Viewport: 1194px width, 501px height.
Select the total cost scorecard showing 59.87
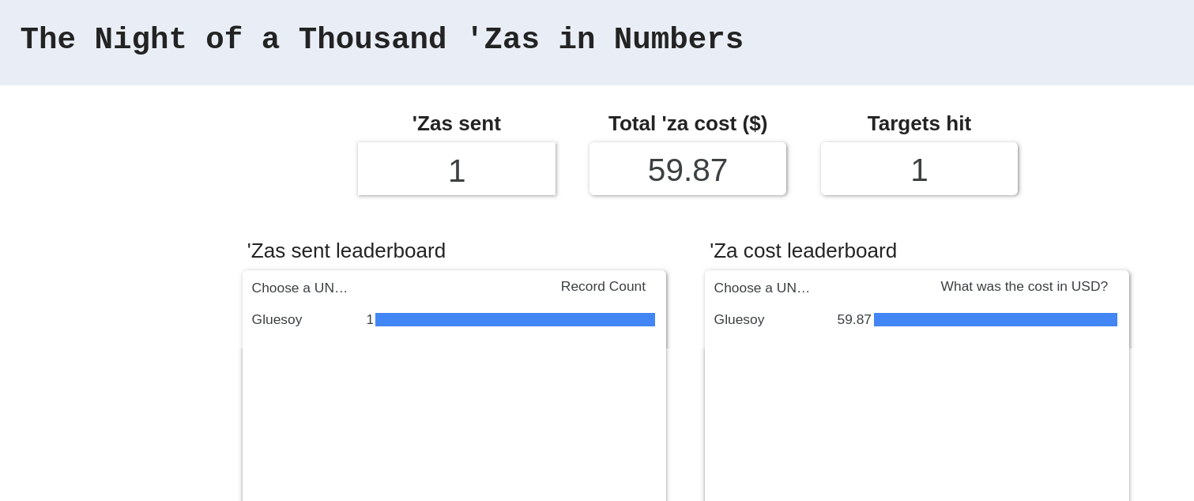[x=687, y=169]
